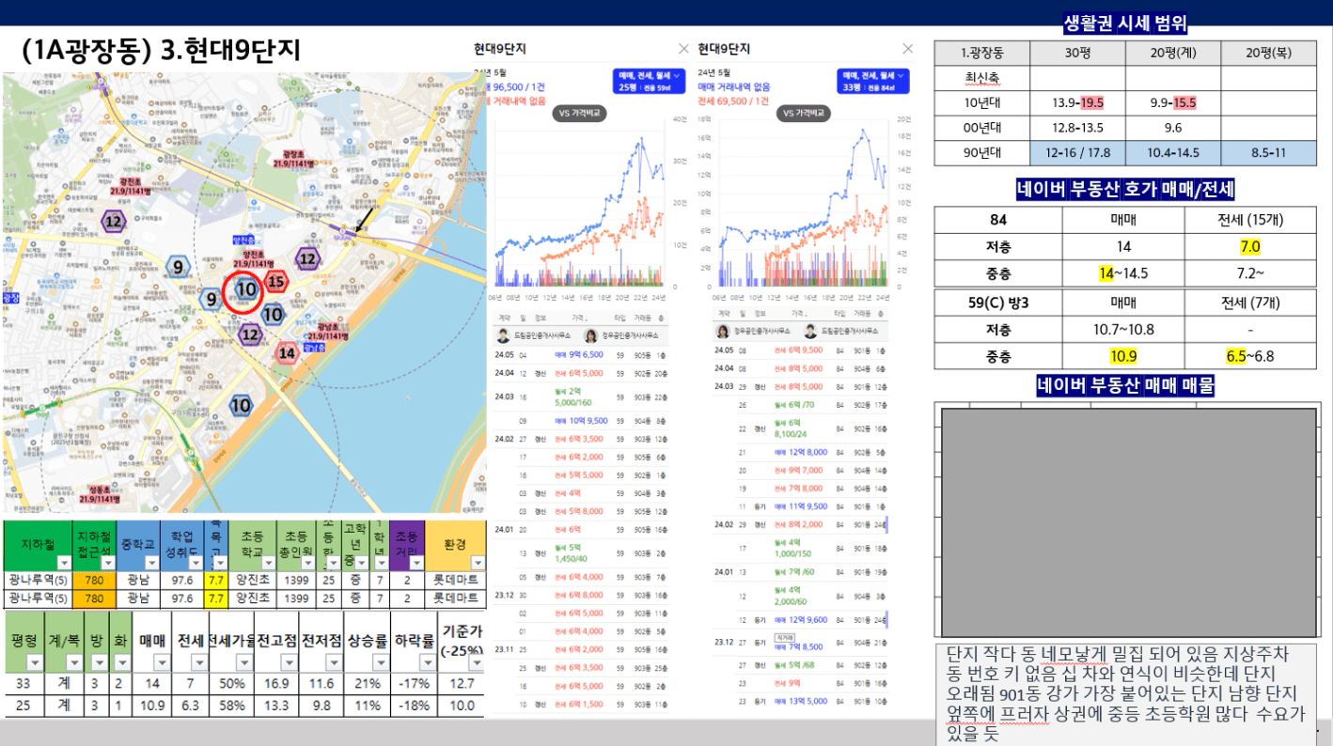Image resolution: width=1333 pixels, height=746 pixels.
Task: Select the 8.5-11 price range cell
Action: (x=1268, y=153)
